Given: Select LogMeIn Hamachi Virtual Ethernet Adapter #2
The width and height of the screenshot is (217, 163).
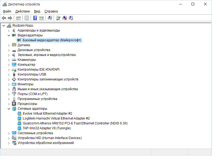Looking at the screenshot, I should (56, 118).
